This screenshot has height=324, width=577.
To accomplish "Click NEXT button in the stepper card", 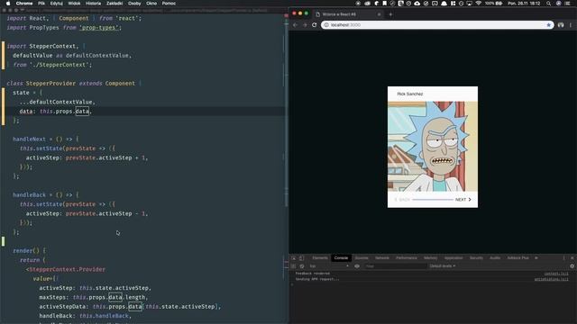I will 463,200.
